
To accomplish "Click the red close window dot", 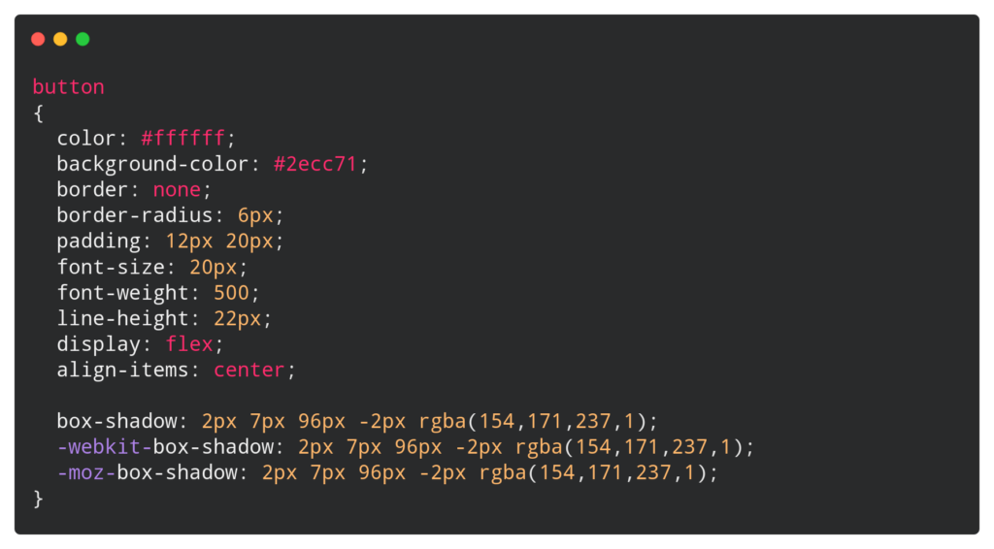I will pyautogui.click(x=38, y=40).
